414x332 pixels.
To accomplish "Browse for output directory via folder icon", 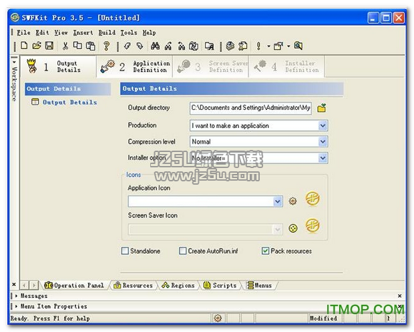I will pos(322,108).
